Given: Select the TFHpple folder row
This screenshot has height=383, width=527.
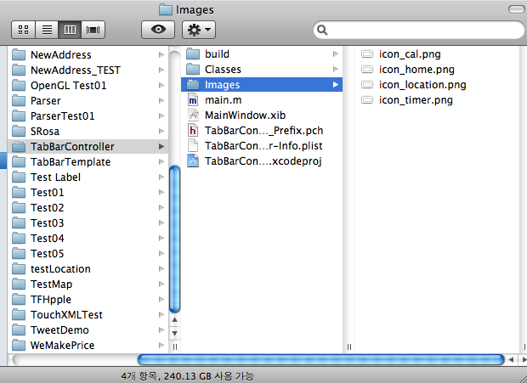Looking at the screenshot, I should (88, 300).
